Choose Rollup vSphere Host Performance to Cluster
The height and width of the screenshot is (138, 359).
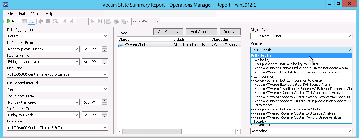pyautogui.click(x=301, y=109)
